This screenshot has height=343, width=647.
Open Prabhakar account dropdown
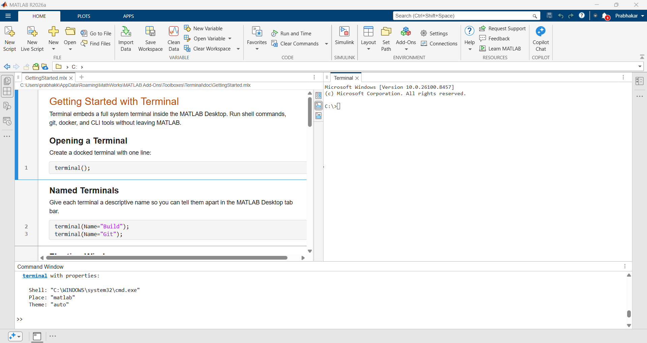pyautogui.click(x=629, y=16)
